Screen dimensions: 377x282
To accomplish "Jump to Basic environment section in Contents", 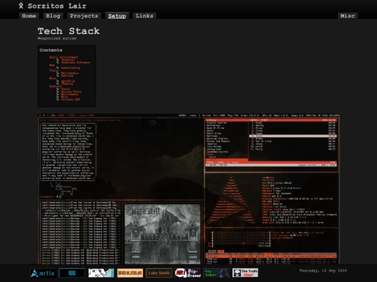I will (x=64, y=57).
